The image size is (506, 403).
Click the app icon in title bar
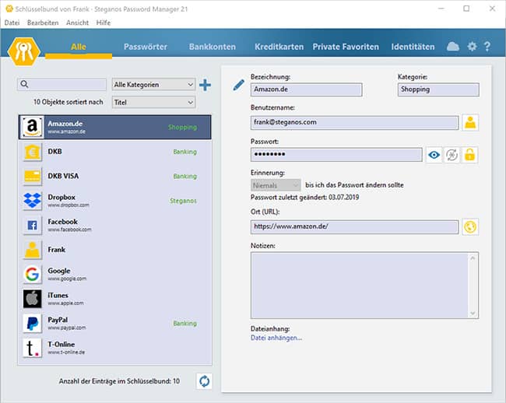(9, 9)
